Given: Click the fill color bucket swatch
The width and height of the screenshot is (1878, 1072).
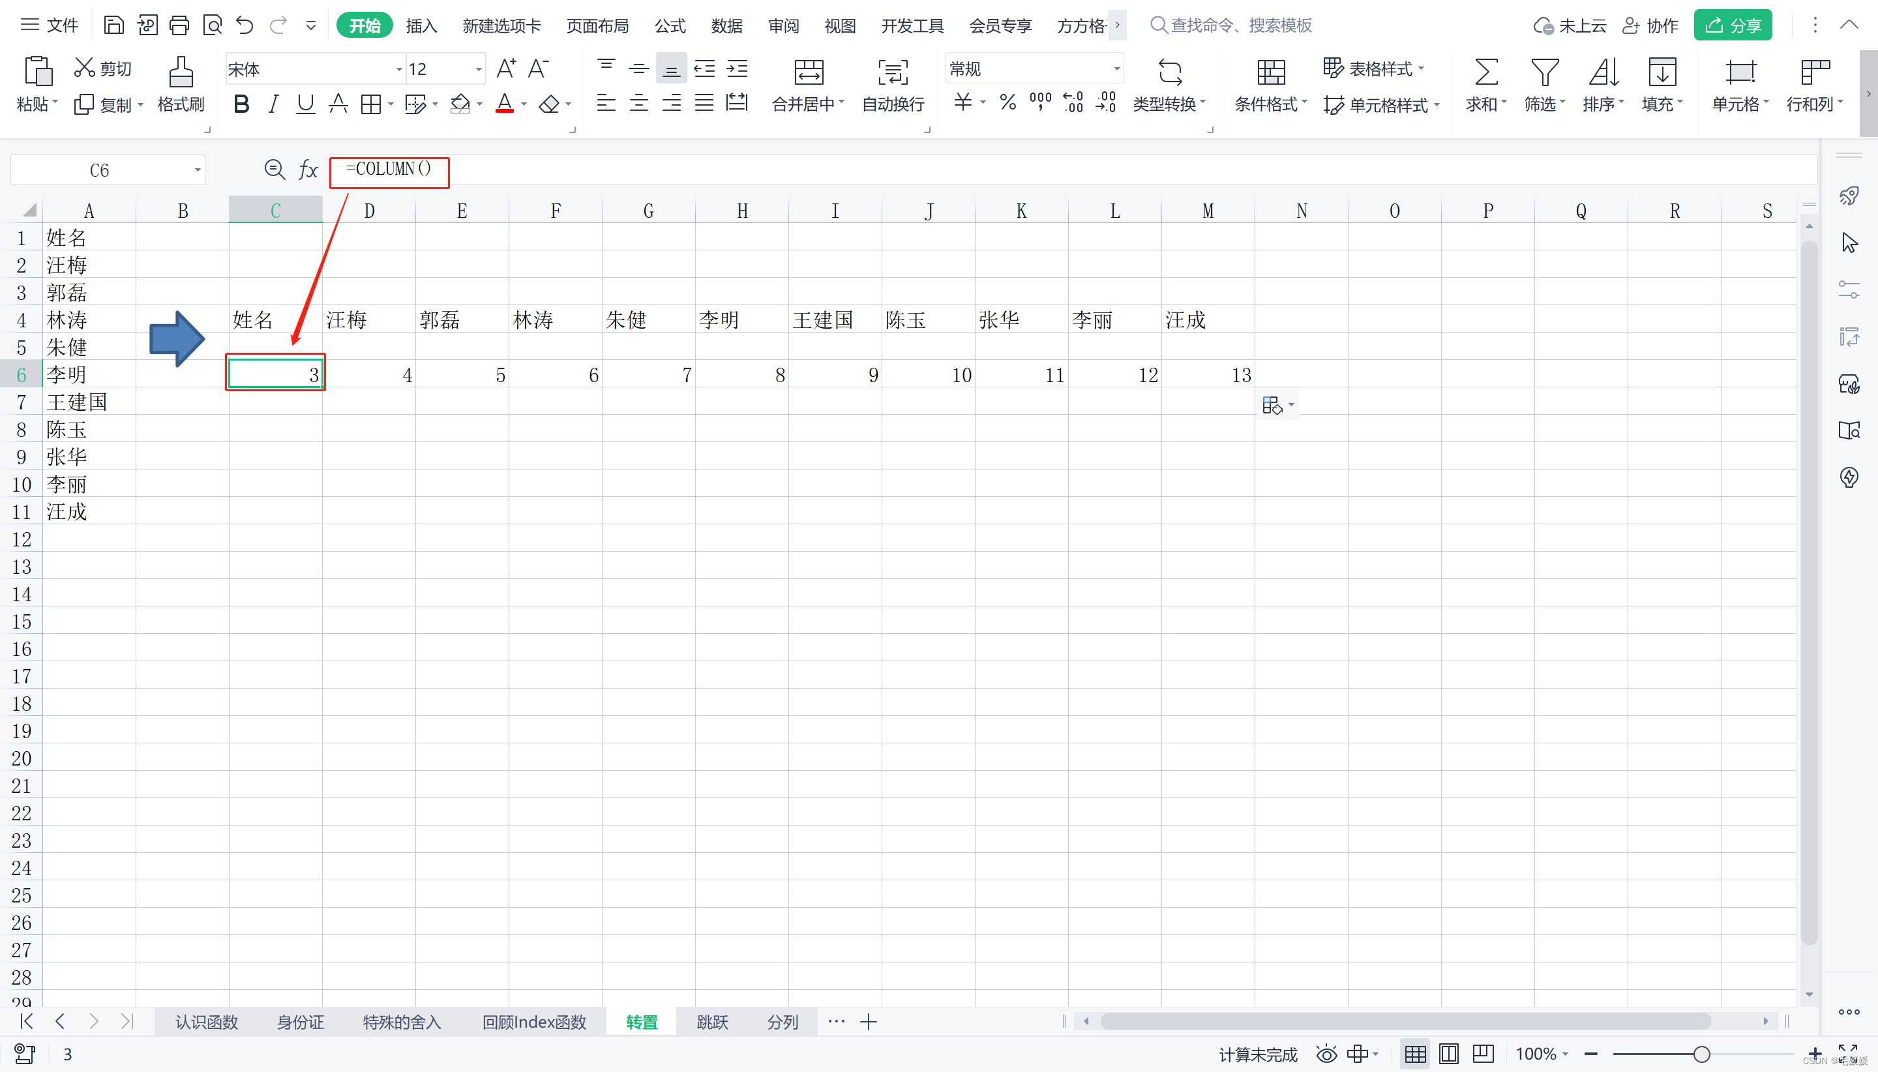Looking at the screenshot, I should (x=460, y=104).
